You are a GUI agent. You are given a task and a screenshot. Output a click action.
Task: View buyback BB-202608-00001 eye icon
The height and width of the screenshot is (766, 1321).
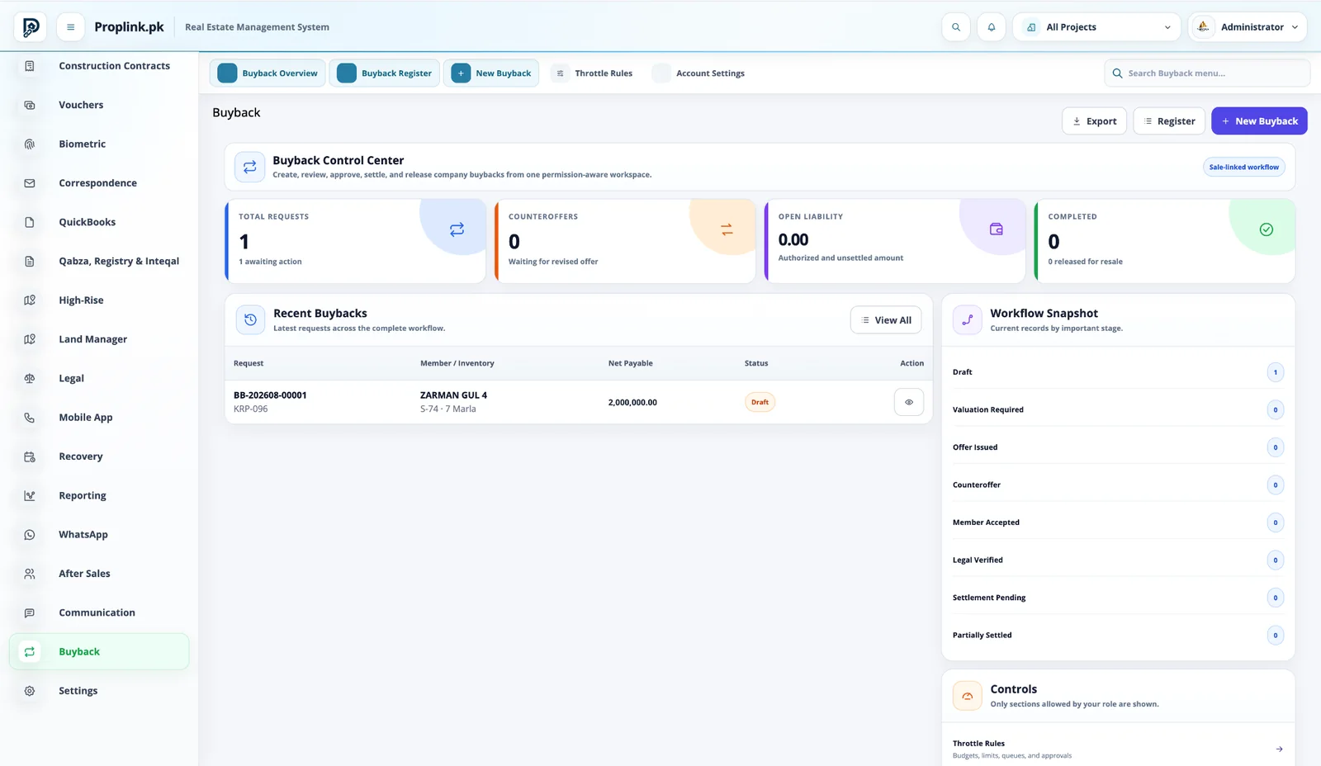909,403
